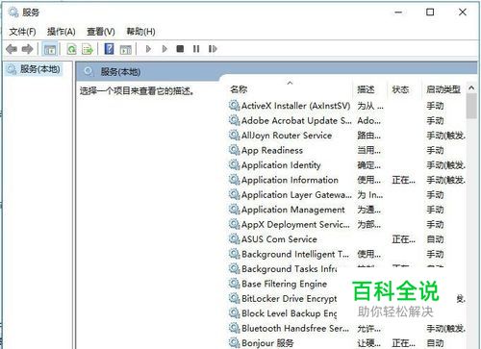Click the gear icon beside Application Management
481x349 pixels.
(234, 210)
